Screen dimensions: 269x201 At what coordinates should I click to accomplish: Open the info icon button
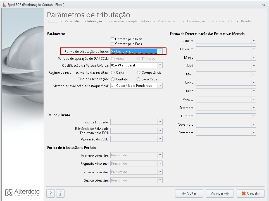(x=60, y=193)
